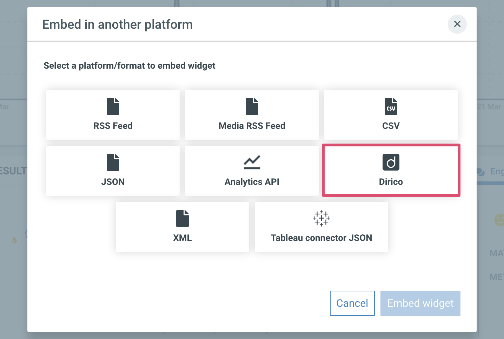Click the Embed widget button
504x339 pixels.
coord(420,303)
